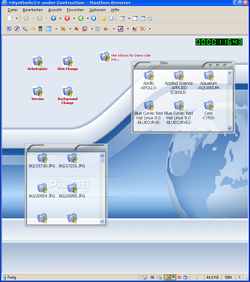250x282 pixels.
Task: Click the recycle bin icon in status bar
Action: 145,277
